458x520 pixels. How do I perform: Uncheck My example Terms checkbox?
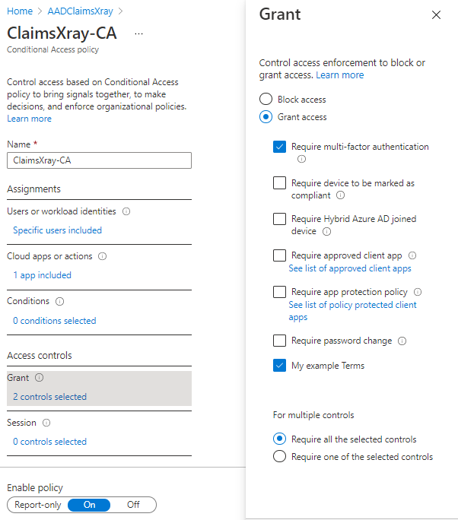coord(279,366)
